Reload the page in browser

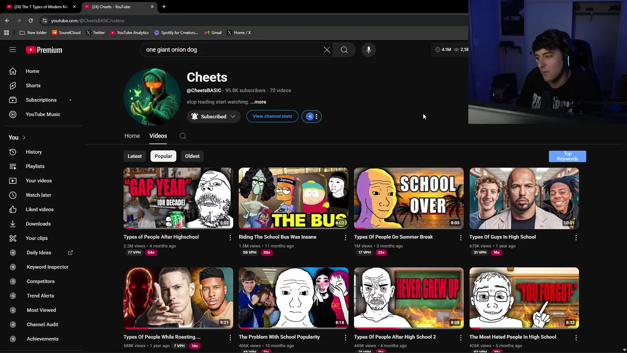pos(30,21)
